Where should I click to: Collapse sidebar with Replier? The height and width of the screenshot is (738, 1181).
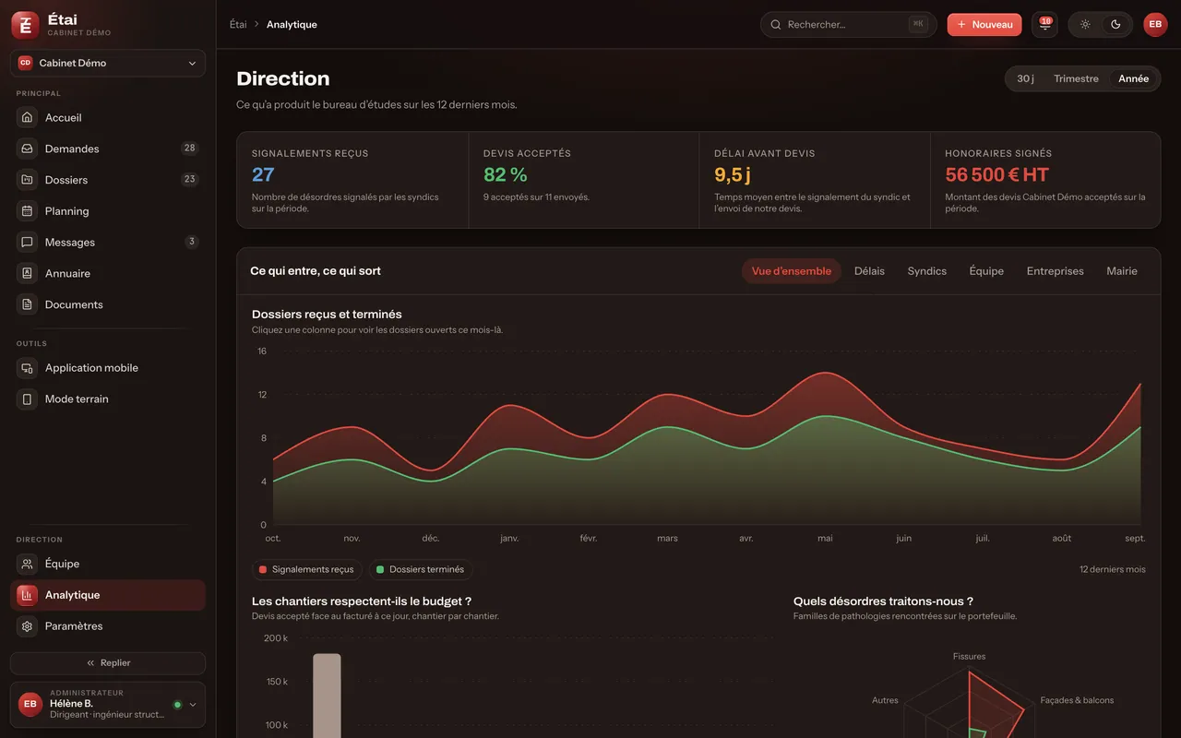pos(108,663)
